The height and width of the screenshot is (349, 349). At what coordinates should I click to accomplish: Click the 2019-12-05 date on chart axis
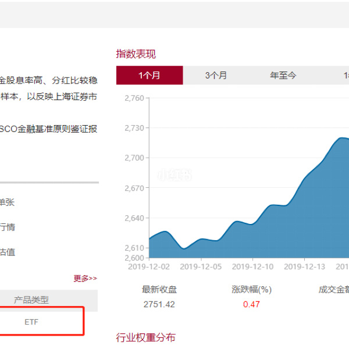201,266
